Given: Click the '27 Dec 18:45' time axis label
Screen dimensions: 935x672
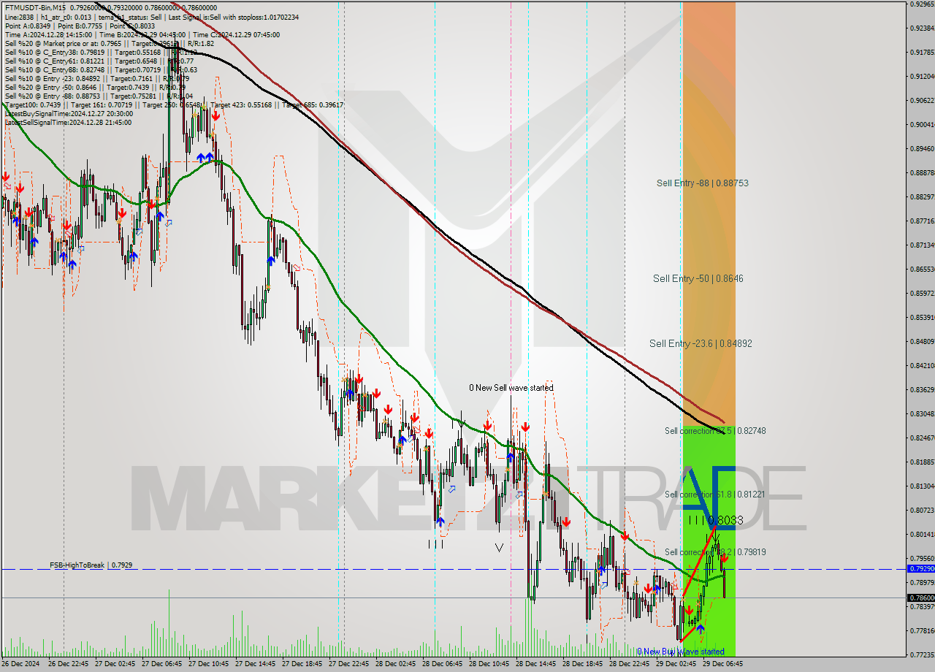Looking at the screenshot, I should 302,664.
